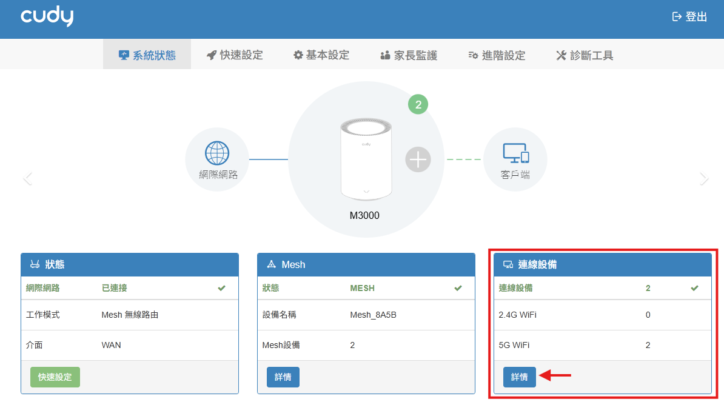Open the 進階設定 tab
Screen dimensions: 724x402
(x=497, y=55)
